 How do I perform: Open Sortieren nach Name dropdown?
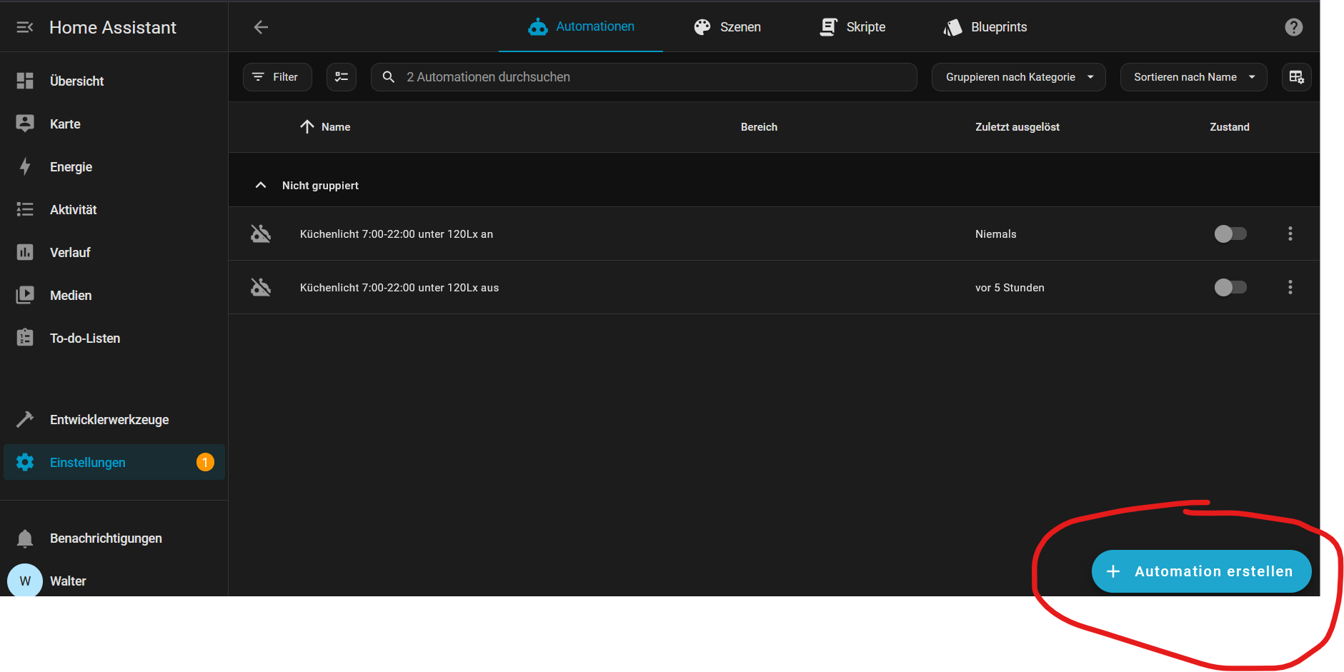tap(1193, 77)
